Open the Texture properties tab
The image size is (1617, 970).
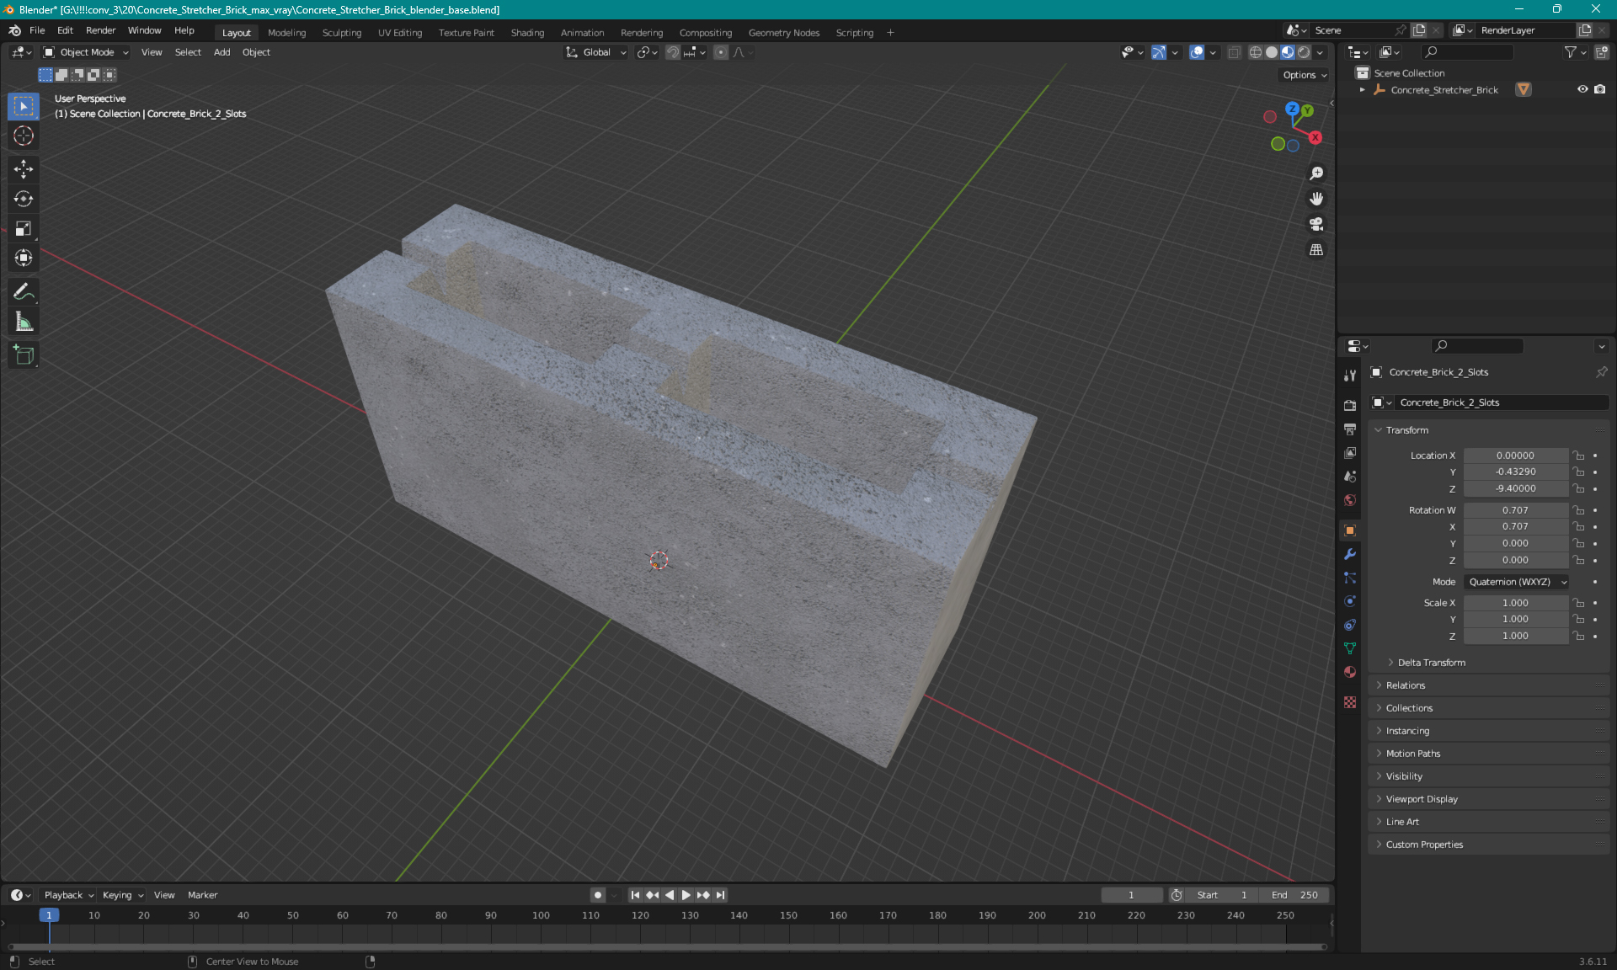coord(1350,702)
